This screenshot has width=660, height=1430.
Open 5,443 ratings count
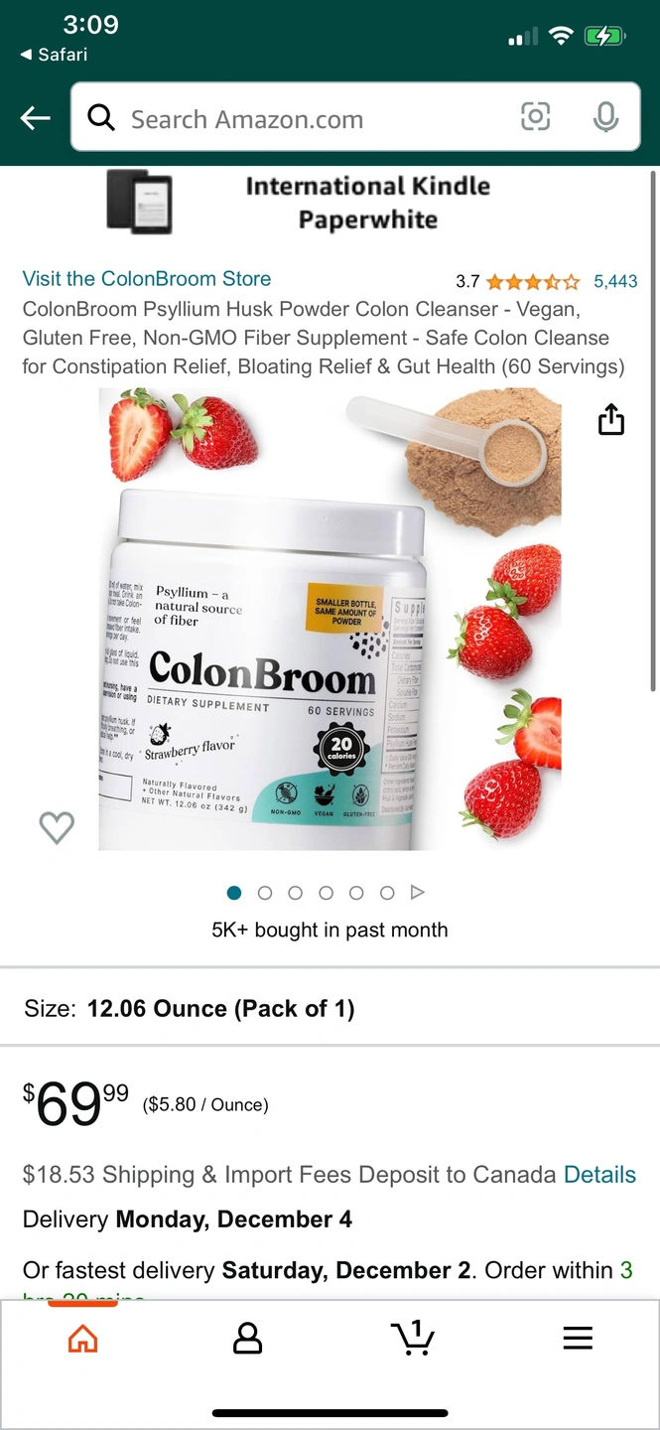point(615,281)
